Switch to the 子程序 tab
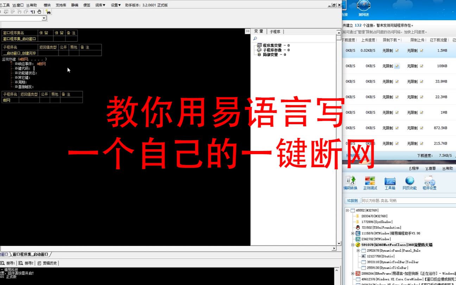456x285 pixels. pos(275,32)
